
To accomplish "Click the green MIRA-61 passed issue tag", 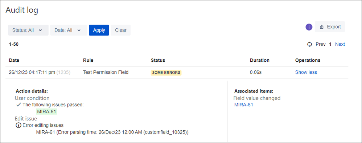I will tap(47, 112).
